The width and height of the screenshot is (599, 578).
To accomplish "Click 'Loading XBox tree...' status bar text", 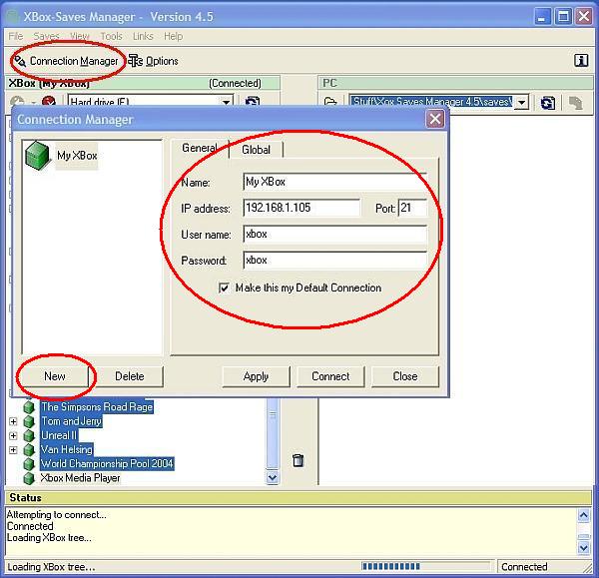I will click(x=51, y=567).
